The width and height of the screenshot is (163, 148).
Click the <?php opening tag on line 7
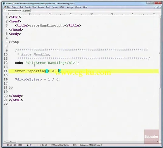pyautogui.click(x=14, y=42)
